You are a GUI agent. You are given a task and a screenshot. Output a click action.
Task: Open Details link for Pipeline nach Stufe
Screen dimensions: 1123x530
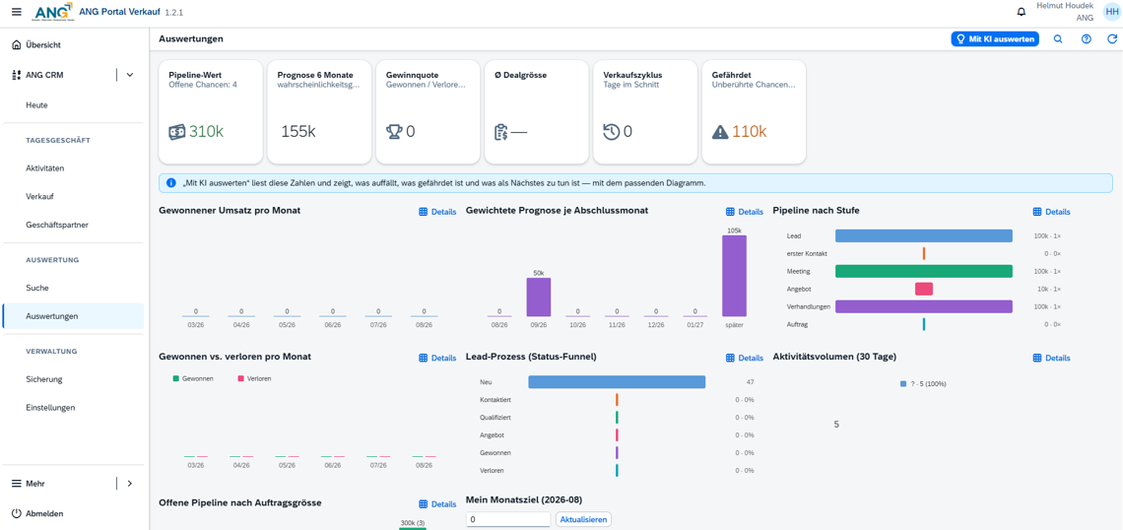(1051, 212)
